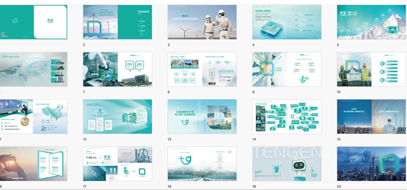Open slide 4 showing the 天正 chip graphic
This screenshot has height=190, width=407.
287,22
